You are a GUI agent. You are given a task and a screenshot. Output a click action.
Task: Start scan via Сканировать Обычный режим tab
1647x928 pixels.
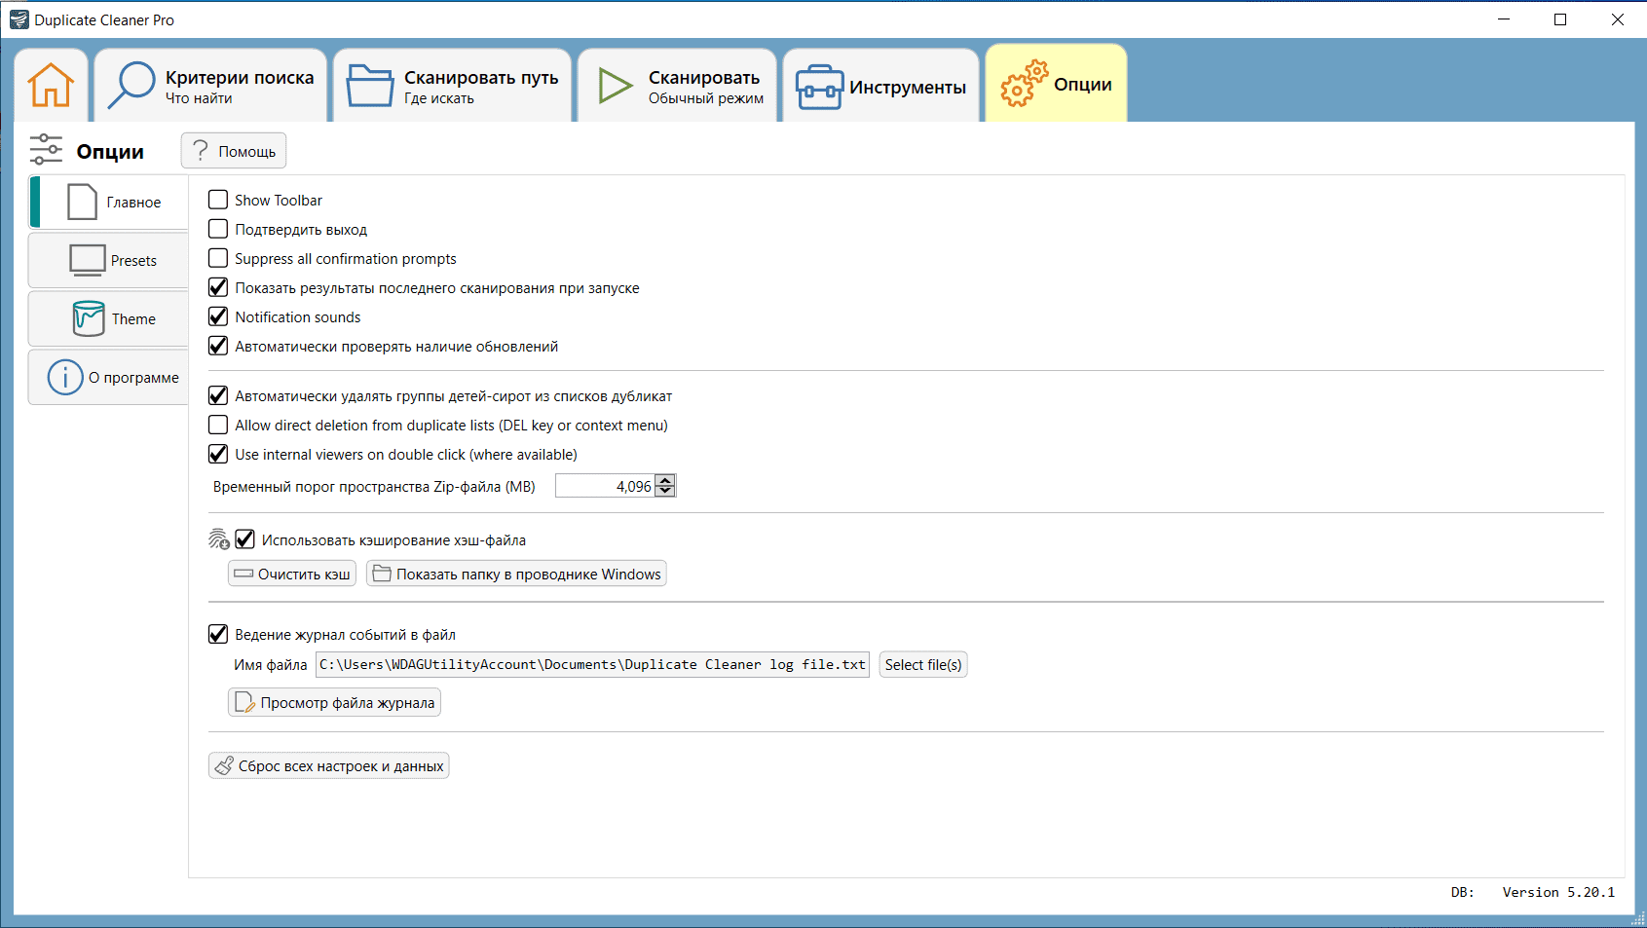point(678,85)
